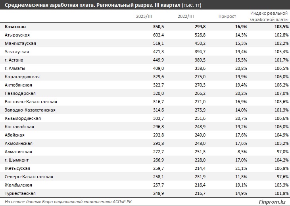Click the Западно-Казахстанская region name
290x206 pixels.
[x=30, y=110]
